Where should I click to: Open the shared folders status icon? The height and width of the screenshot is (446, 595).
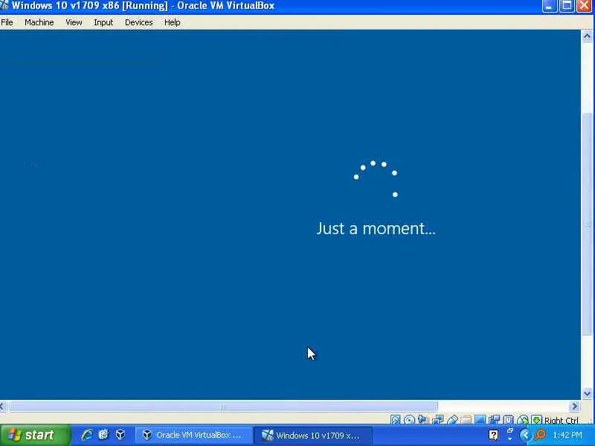coord(466,420)
